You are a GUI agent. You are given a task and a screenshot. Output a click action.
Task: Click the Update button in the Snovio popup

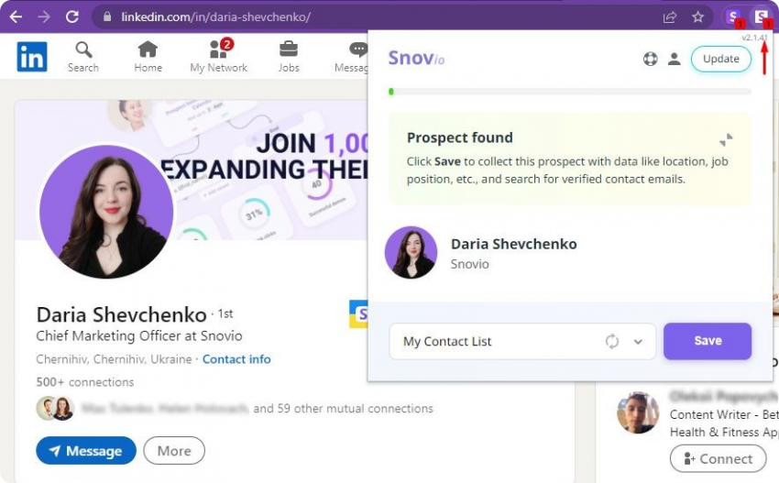pyautogui.click(x=721, y=59)
